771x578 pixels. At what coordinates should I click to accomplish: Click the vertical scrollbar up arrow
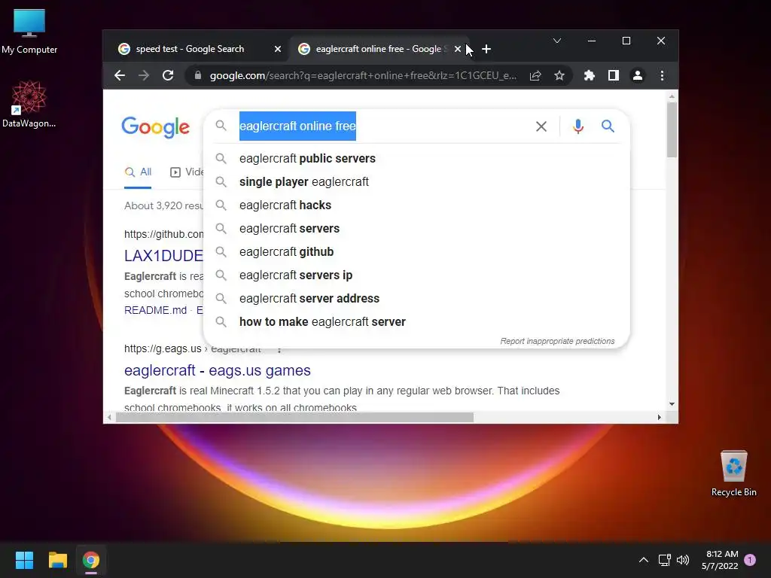(672, 97)
